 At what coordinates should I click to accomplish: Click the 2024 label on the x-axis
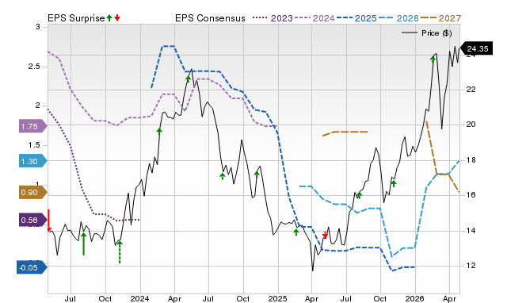(x=139, y=298)
